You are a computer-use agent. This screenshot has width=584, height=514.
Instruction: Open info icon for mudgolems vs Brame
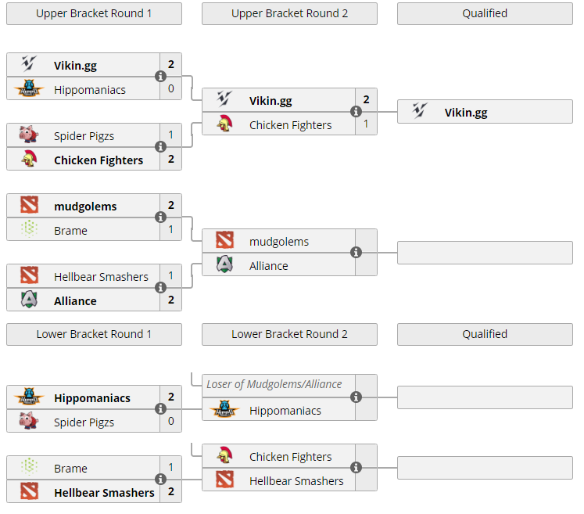pyautogui.click(x=161, y=217)
